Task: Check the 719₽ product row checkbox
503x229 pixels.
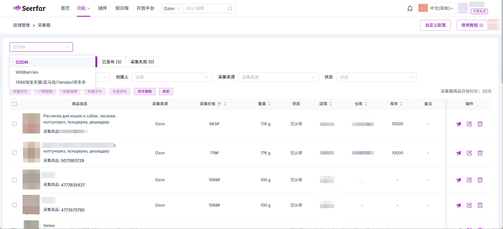Action: tap(15, 153)
